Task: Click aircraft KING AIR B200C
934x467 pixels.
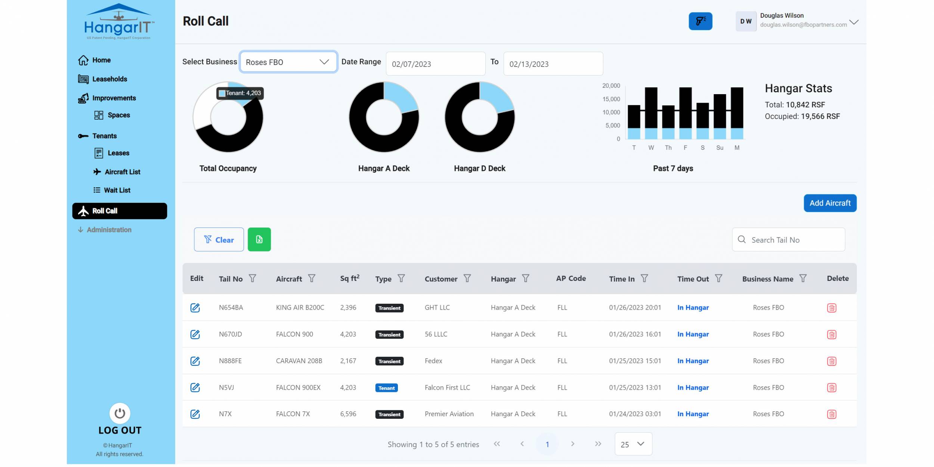Action: pyautogui.click(x=300, y=307)
